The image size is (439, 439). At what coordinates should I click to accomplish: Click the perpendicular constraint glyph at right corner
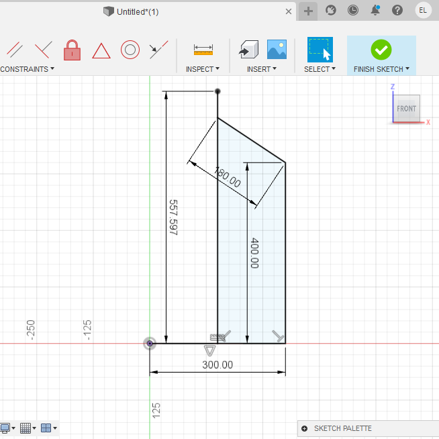[279, 336]
